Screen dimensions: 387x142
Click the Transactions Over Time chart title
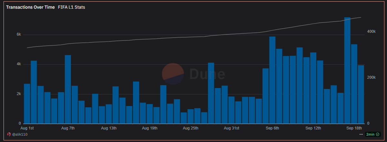point(30,7)
